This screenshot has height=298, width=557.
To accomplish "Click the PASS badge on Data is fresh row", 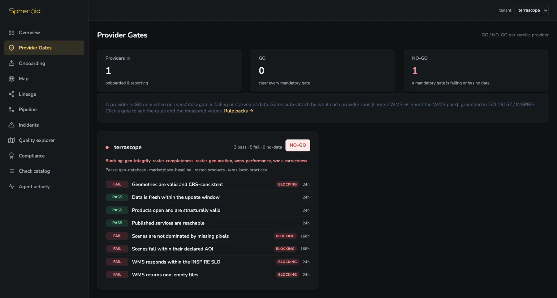I will coord(117,197).
